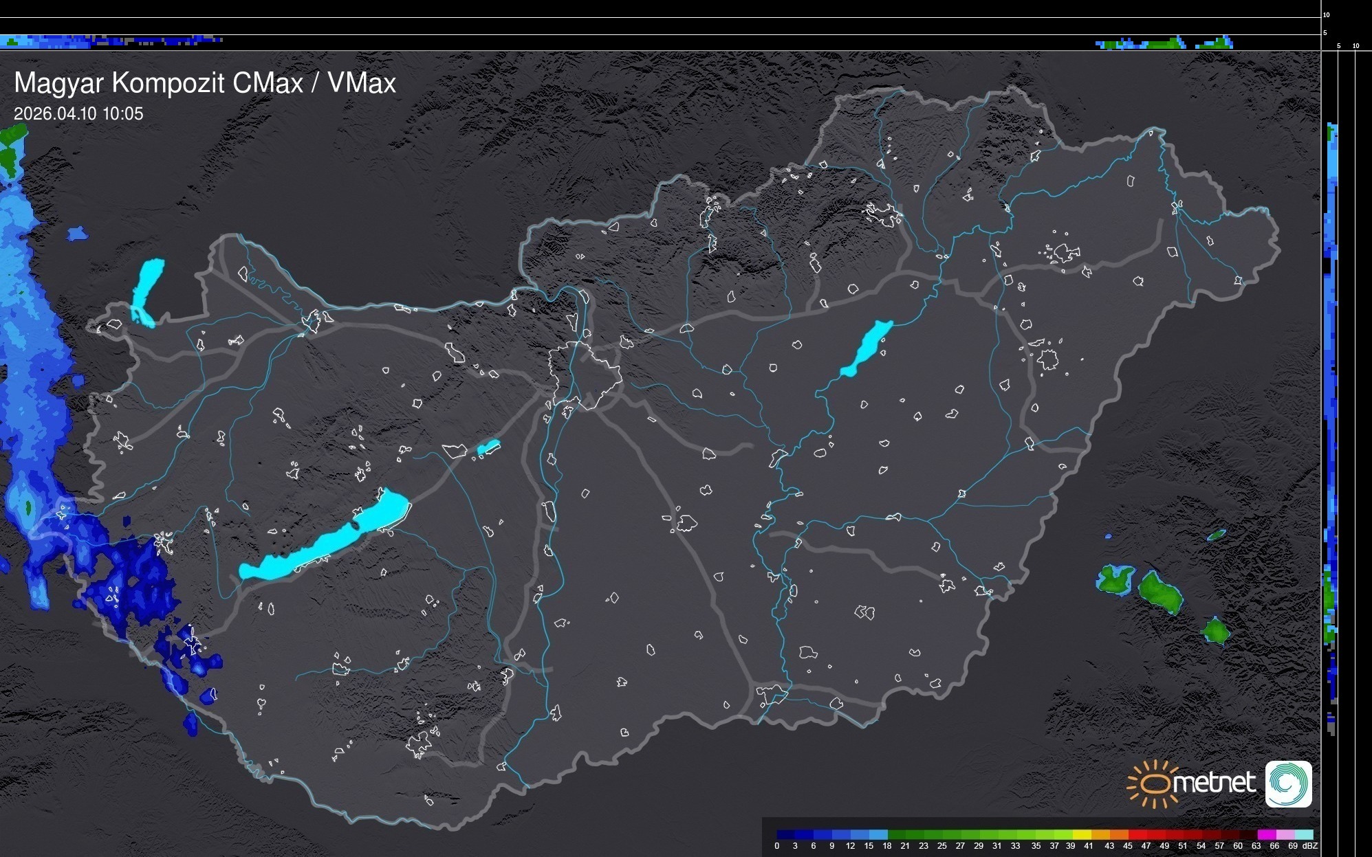Click the Magyar Kompozit CMax / VMax title
This screenshot has width=1372, height=857.
(205, 83)
